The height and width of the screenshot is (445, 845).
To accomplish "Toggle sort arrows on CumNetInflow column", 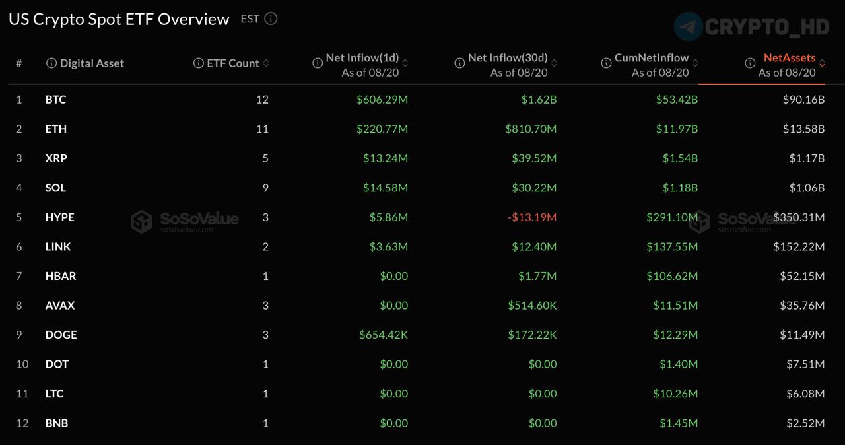I will (695, 63).
